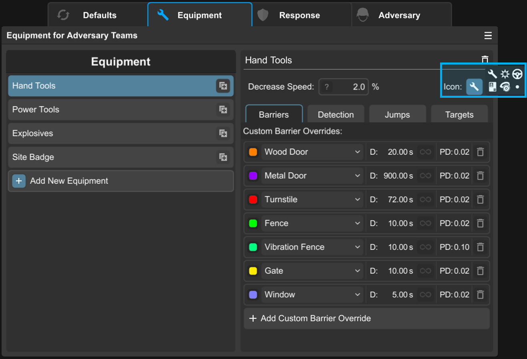Image resolution: width=527 pixels, height=359 pixels.
Task: Toggle infinite delay for Metal Door
Action: [x=425, y=175]
